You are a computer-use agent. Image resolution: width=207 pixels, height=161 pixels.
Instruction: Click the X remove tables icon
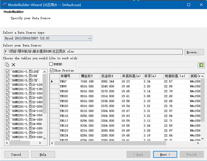point(13,65)
